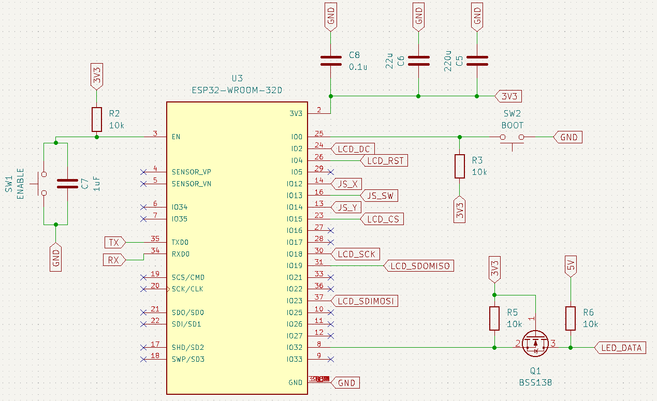Select the C5 220u capacitor symbol

477,61
